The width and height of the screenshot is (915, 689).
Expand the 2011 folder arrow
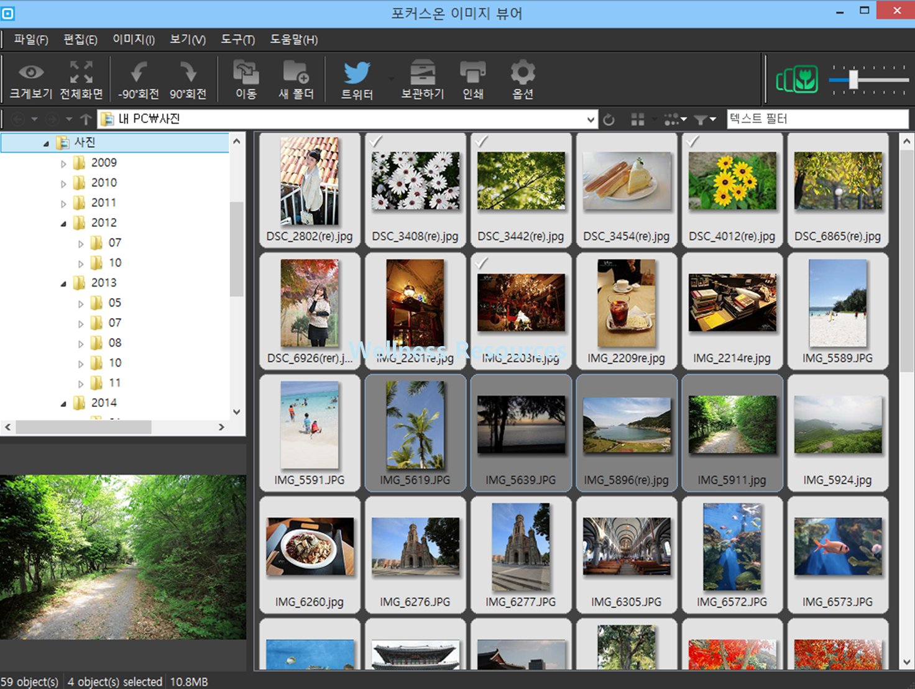[x=63, y=204]
